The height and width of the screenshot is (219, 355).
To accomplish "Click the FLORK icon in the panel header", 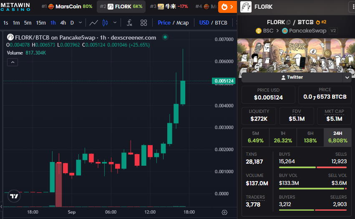I will click(x=246, y=7).
